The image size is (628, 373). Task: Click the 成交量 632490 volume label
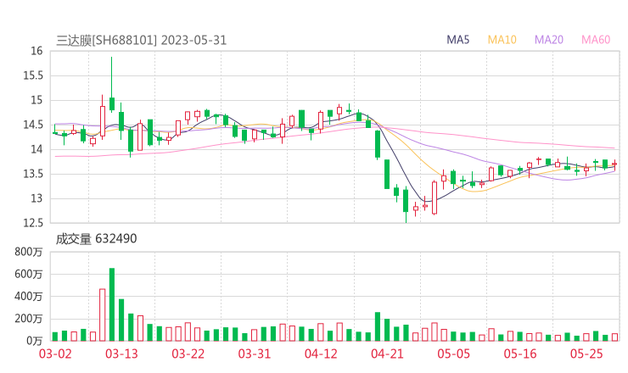click(x=96, y=239)
